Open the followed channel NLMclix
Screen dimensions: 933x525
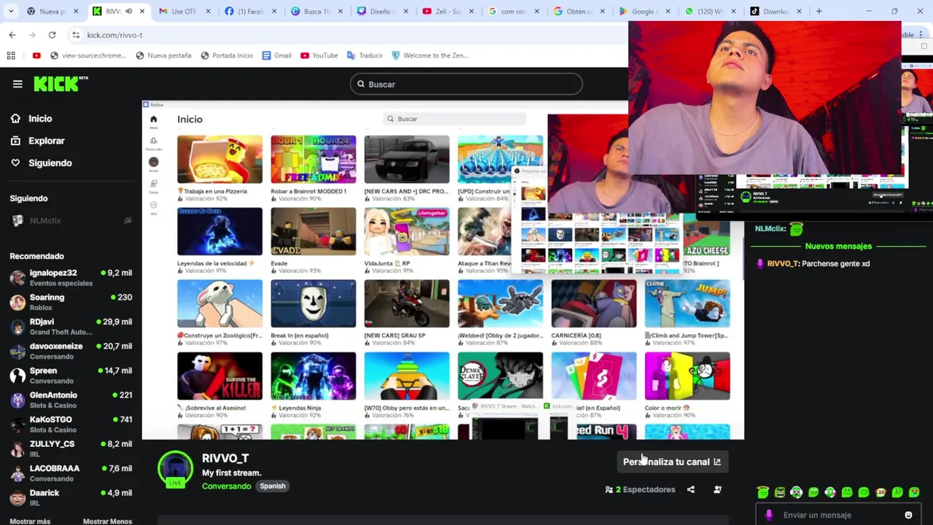point(69,220)
